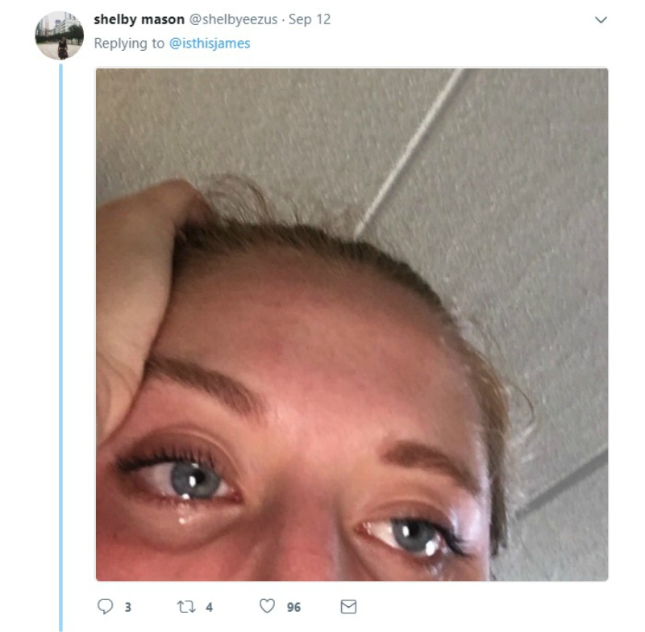
Task: Click the like count showing 96
Action: pyautogui.click(x=293, y=607)
